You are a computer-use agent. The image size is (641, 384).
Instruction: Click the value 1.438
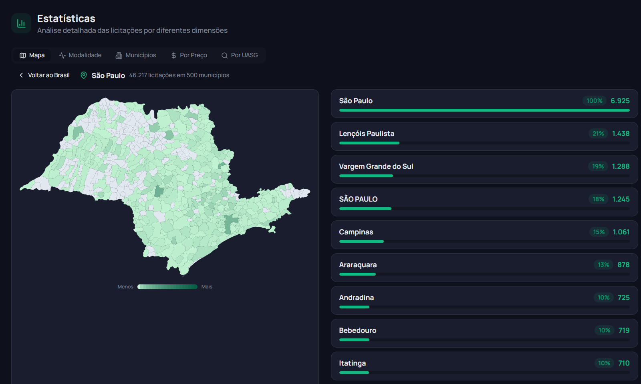[621, 134]
